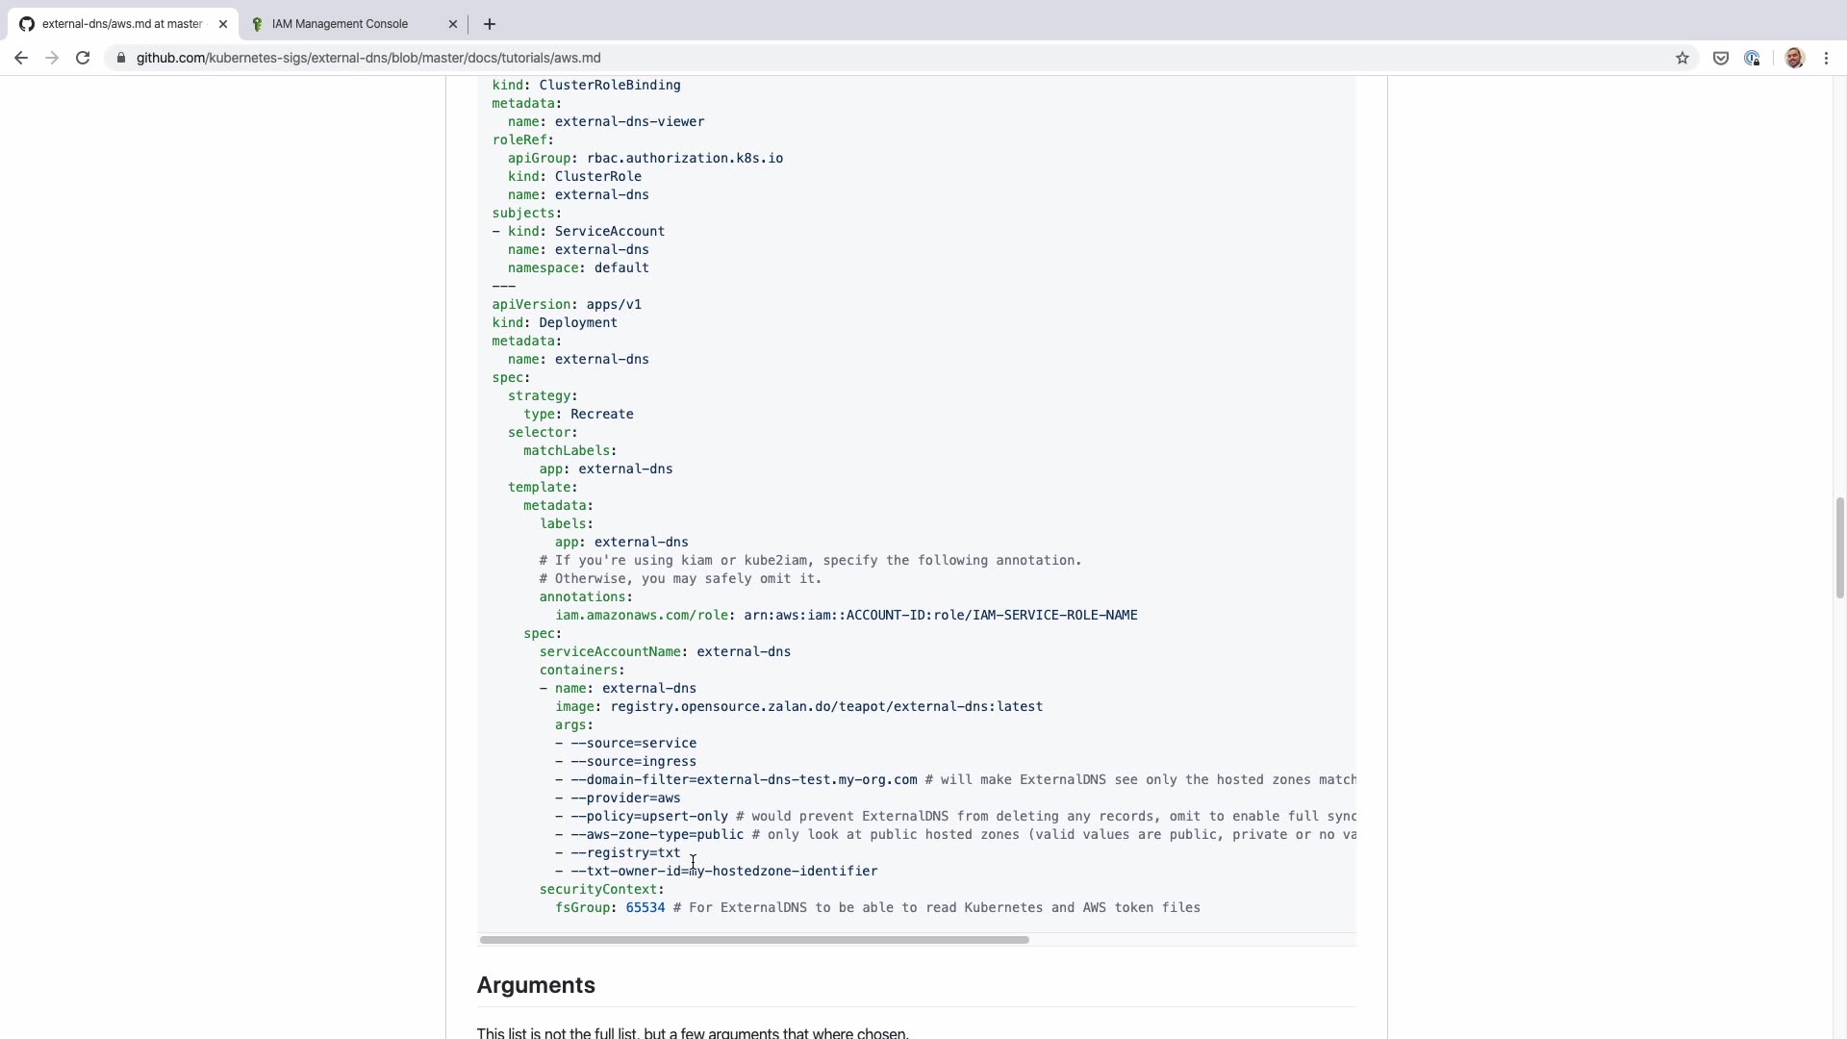Click the fsGroup 65534 value
This screenshot has width=1847, height=1039.
point(645,908)
